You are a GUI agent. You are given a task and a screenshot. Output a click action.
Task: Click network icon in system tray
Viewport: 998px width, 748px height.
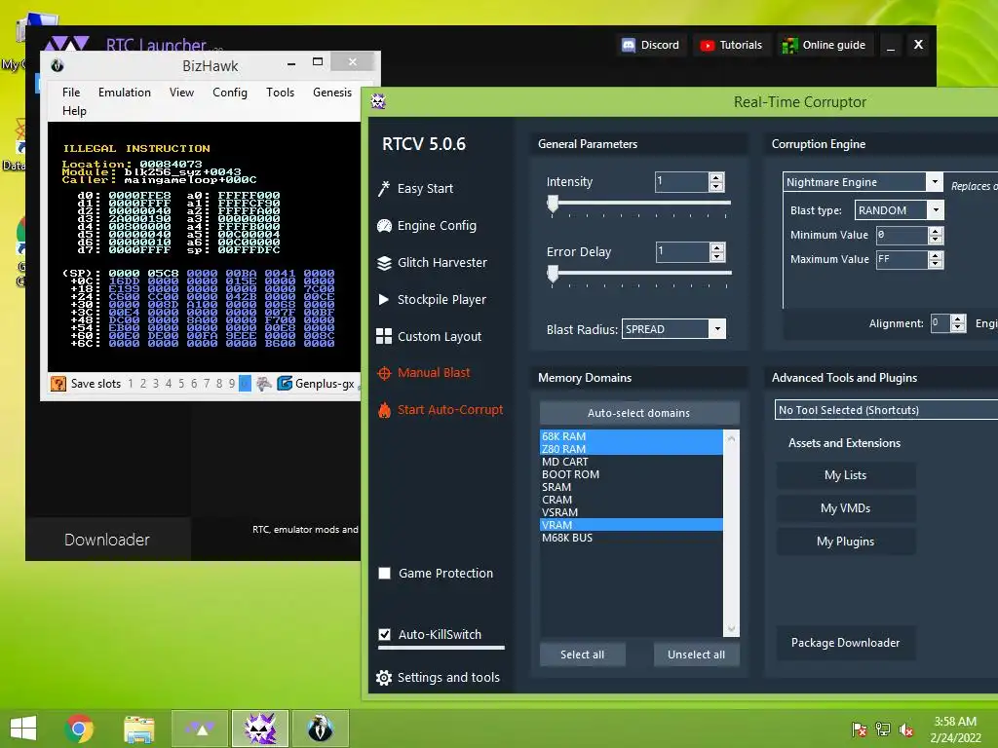point(883,729)
